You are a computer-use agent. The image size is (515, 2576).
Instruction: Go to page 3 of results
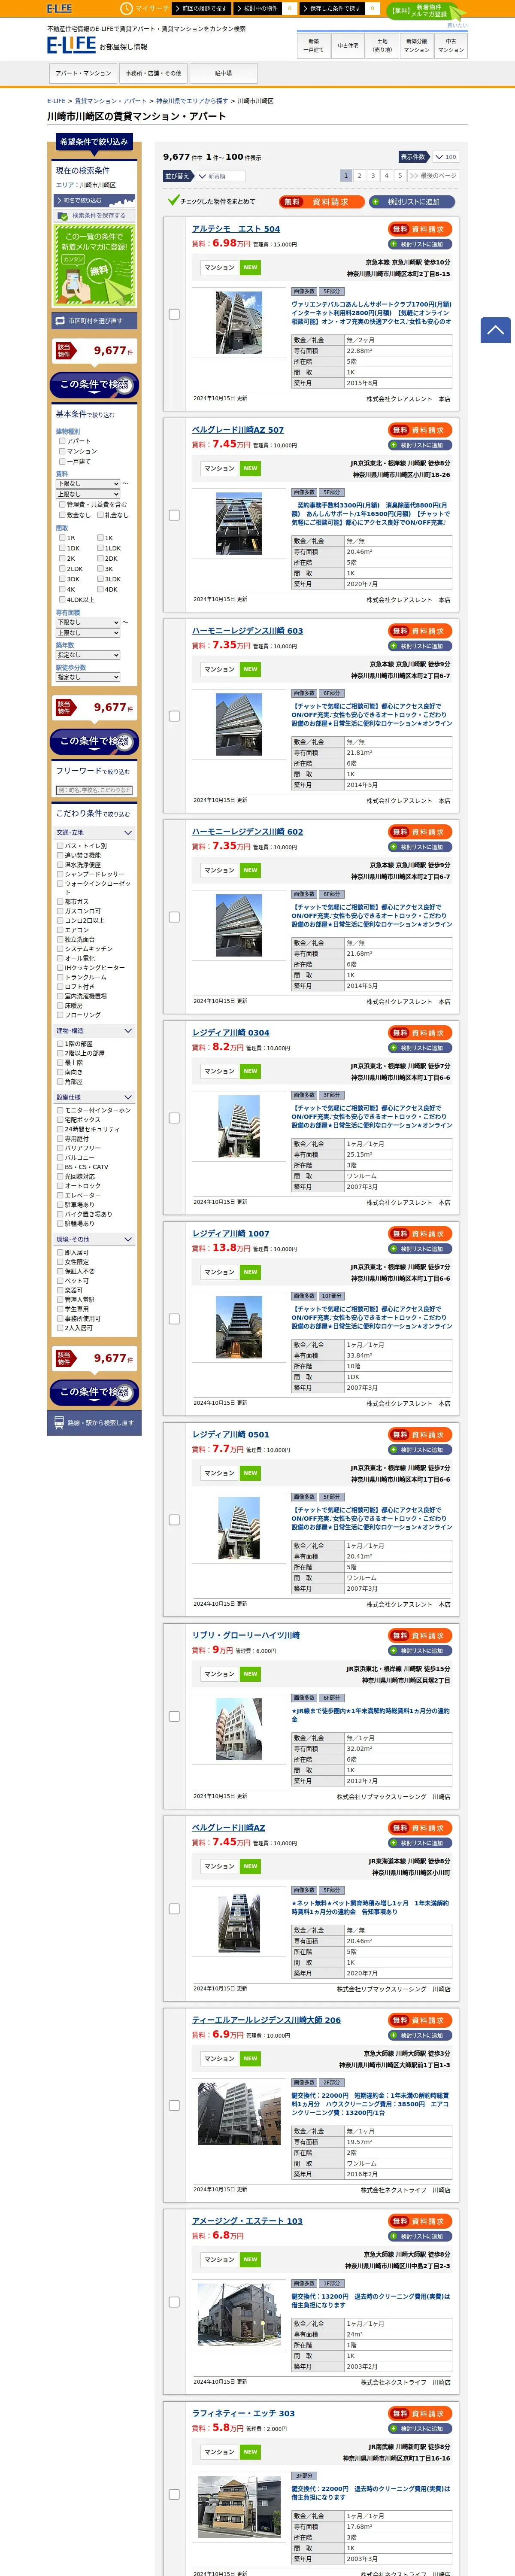[373, 175]
